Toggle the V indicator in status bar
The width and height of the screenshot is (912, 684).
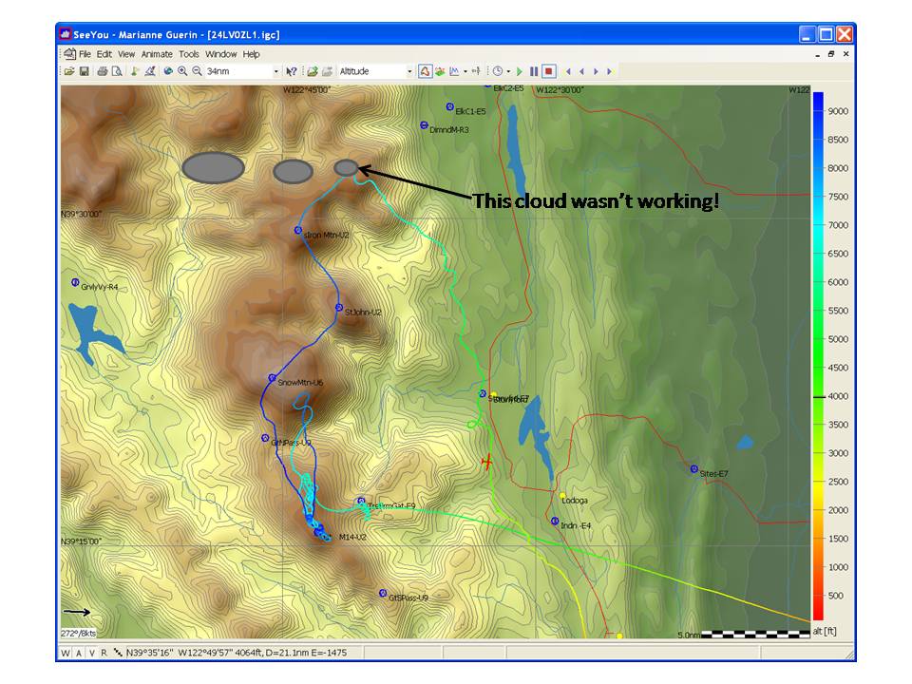(91, 653)
